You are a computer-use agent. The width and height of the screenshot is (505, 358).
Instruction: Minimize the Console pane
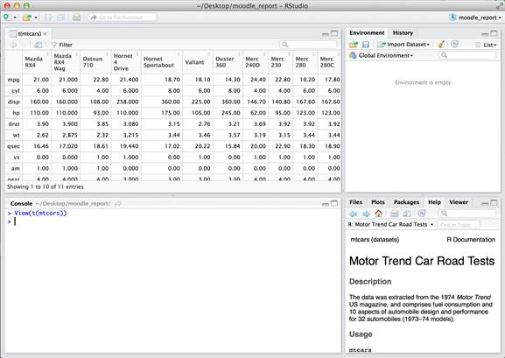point(326,204)
